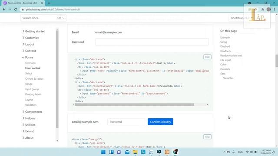Screen dimensions: 278x156
Task: Open the Chrome profile avatar
Action: (268, 10)
